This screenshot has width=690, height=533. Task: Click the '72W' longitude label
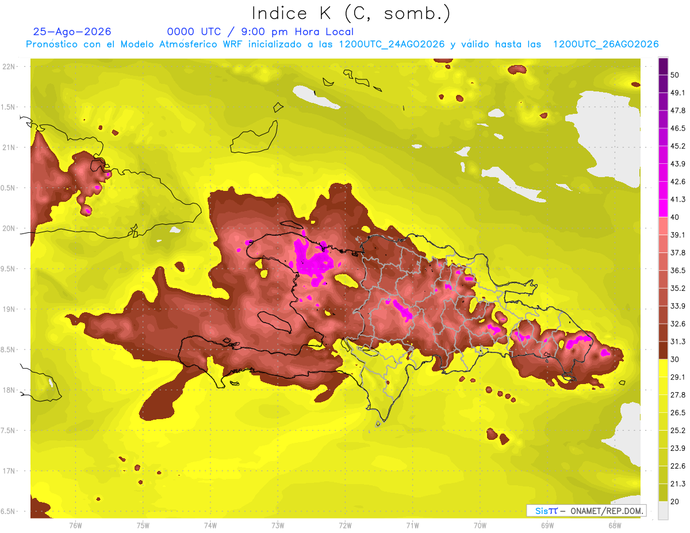coord(345,525)
